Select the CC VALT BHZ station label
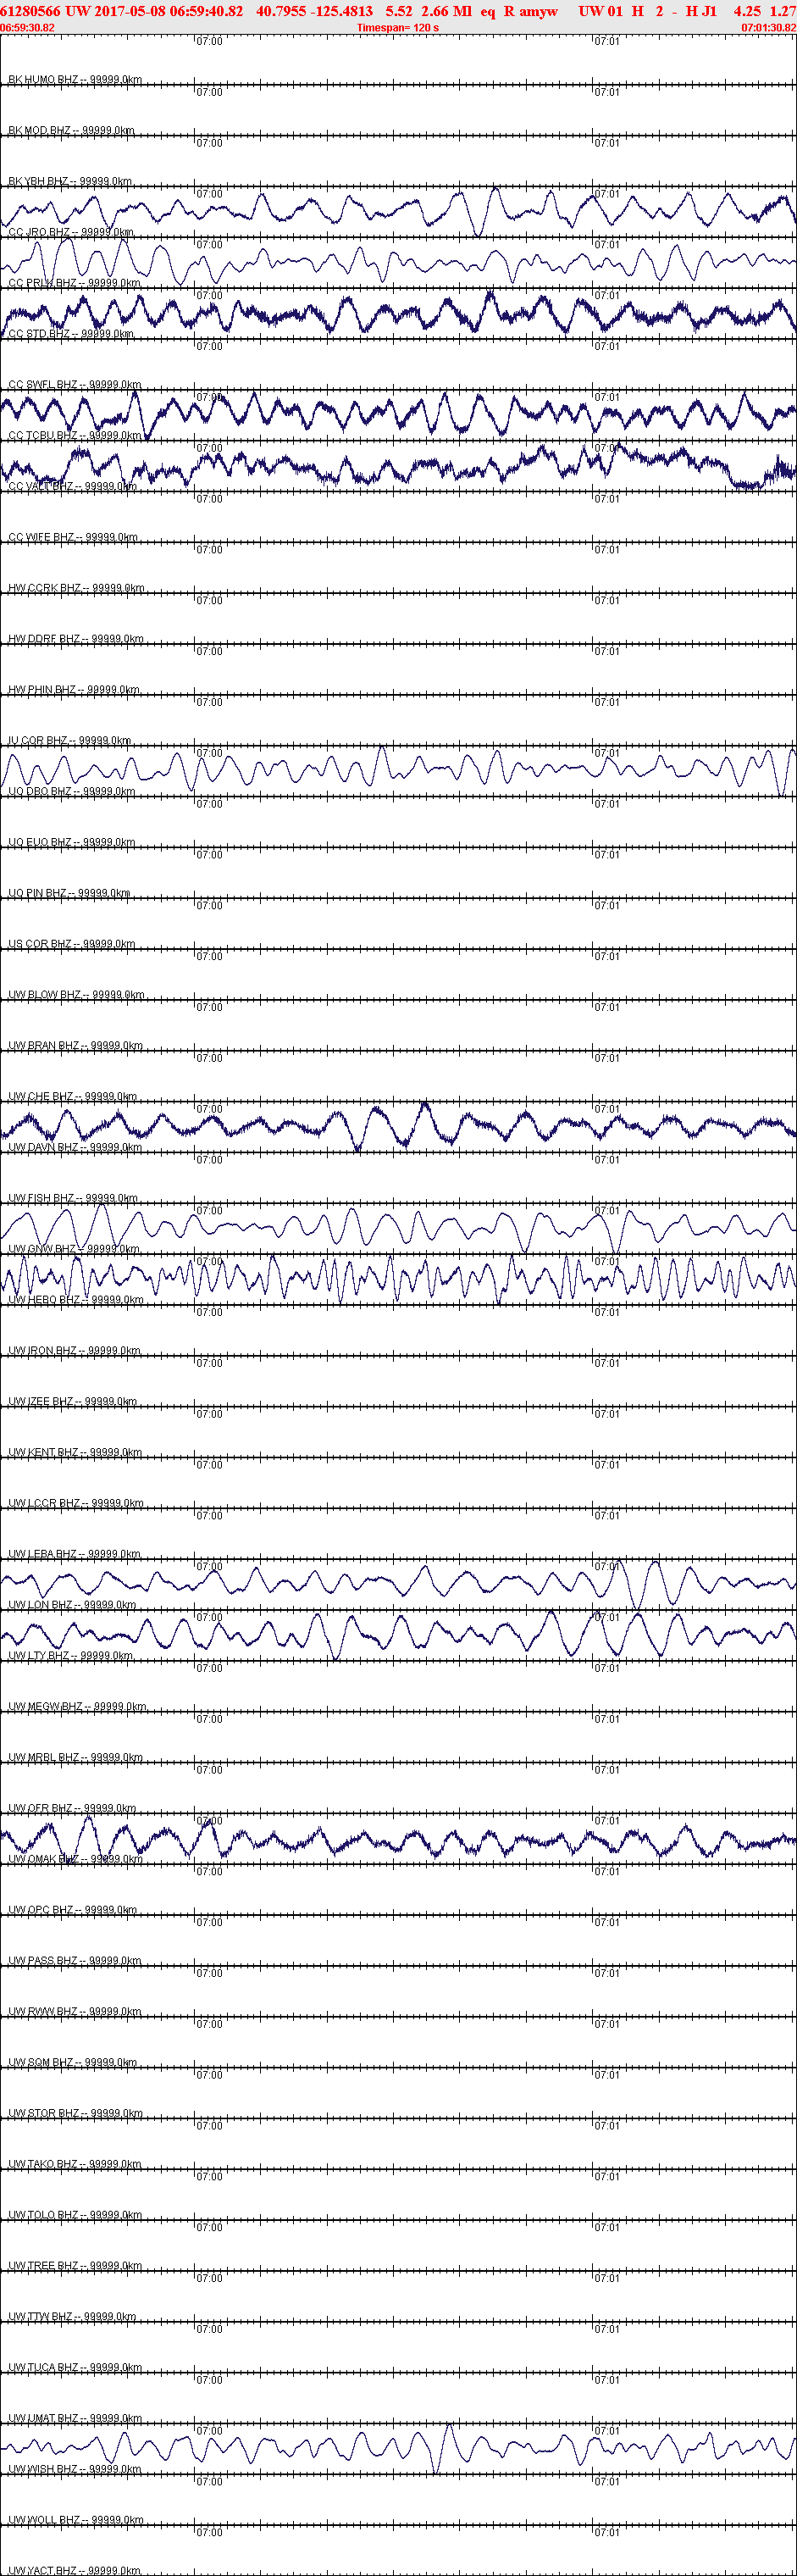The image size is (797, 2576). tap(72, 486)
